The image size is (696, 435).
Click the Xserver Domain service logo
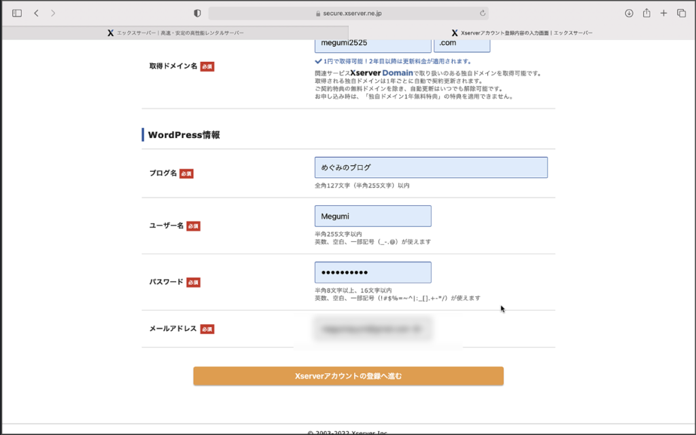tap(381, 73)
